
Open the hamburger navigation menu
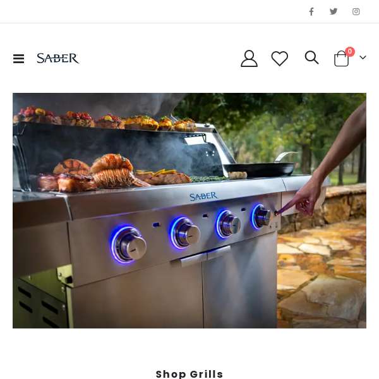point(18,59)
